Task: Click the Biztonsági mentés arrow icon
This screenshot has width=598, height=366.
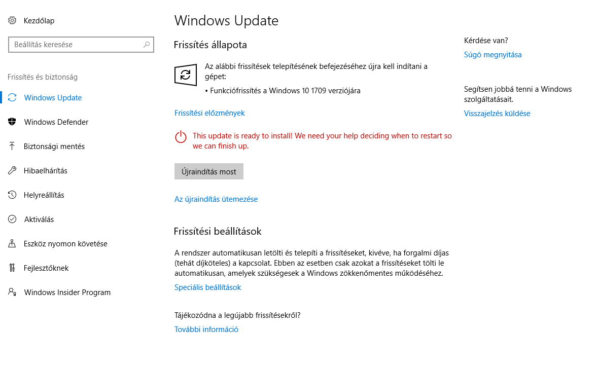Action: click(x=12, y=147)
